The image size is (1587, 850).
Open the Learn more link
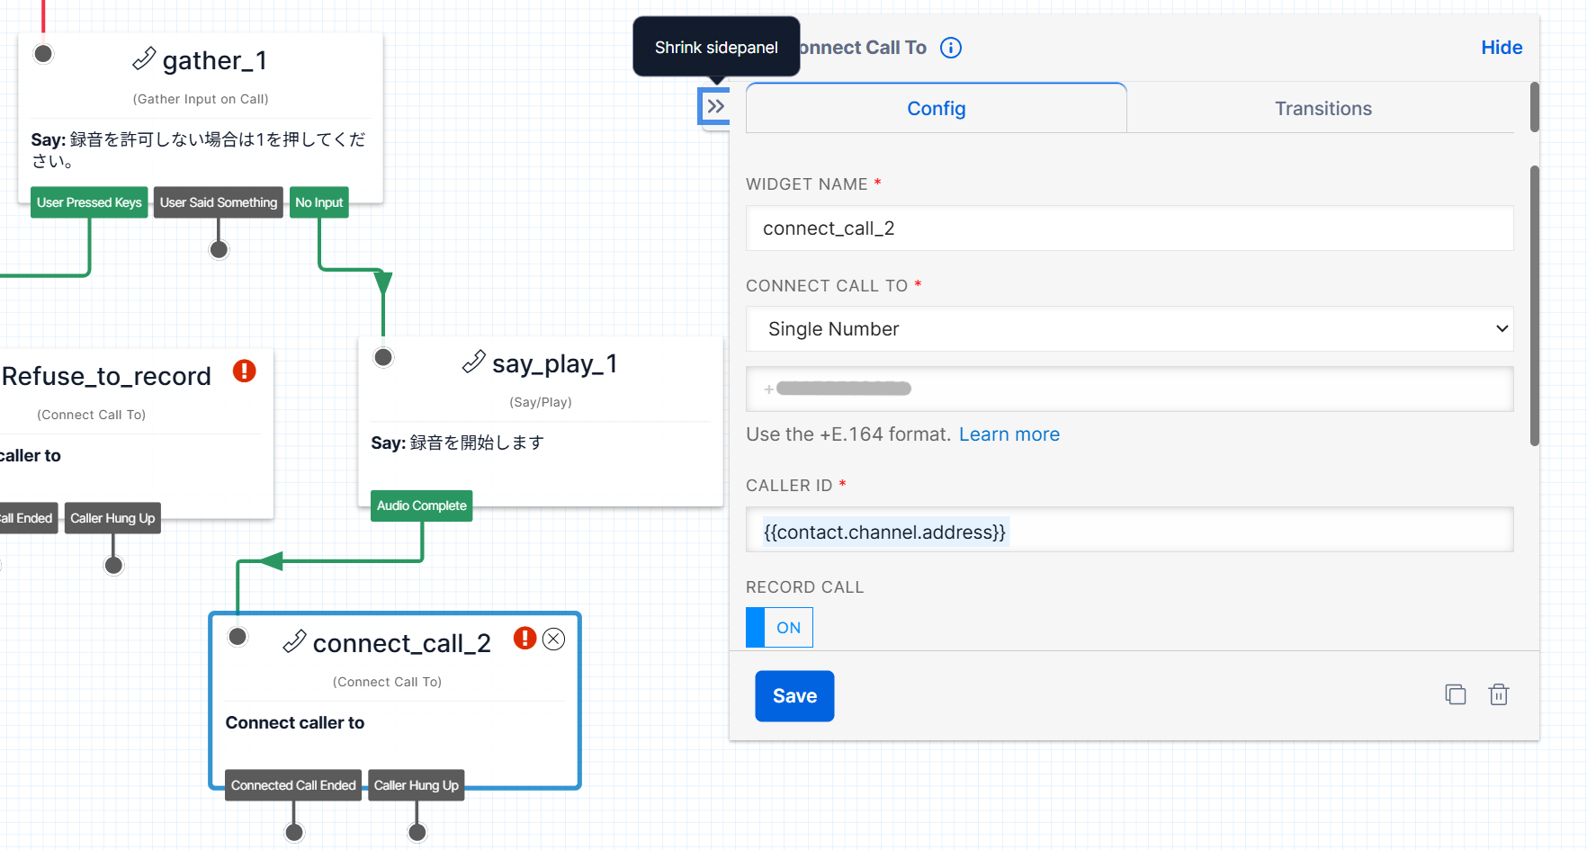tap(1009, 434)
